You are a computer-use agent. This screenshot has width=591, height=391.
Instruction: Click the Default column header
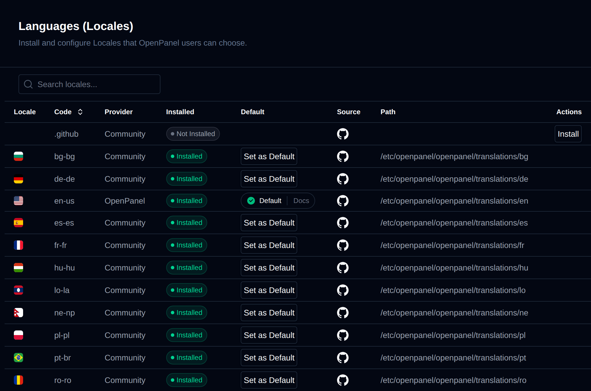(253, 112)
